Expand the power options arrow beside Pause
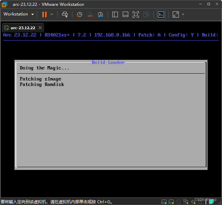Viewport: 222px width, 205px height. coord(52,14)
